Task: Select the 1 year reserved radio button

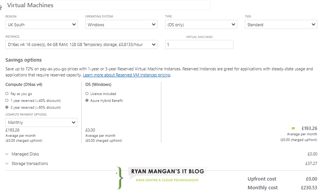Action: click(x=7, y=100)
